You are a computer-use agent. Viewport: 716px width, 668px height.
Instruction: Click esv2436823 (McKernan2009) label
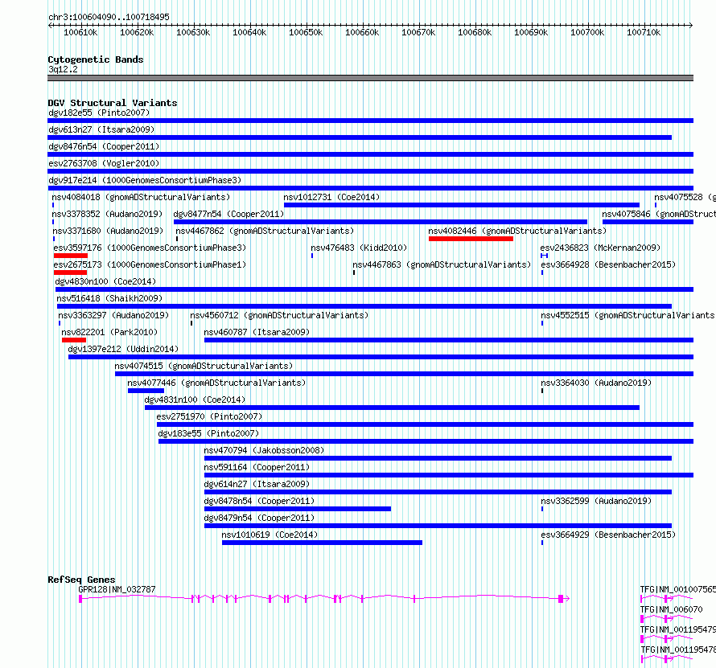(x=600, y=248)
